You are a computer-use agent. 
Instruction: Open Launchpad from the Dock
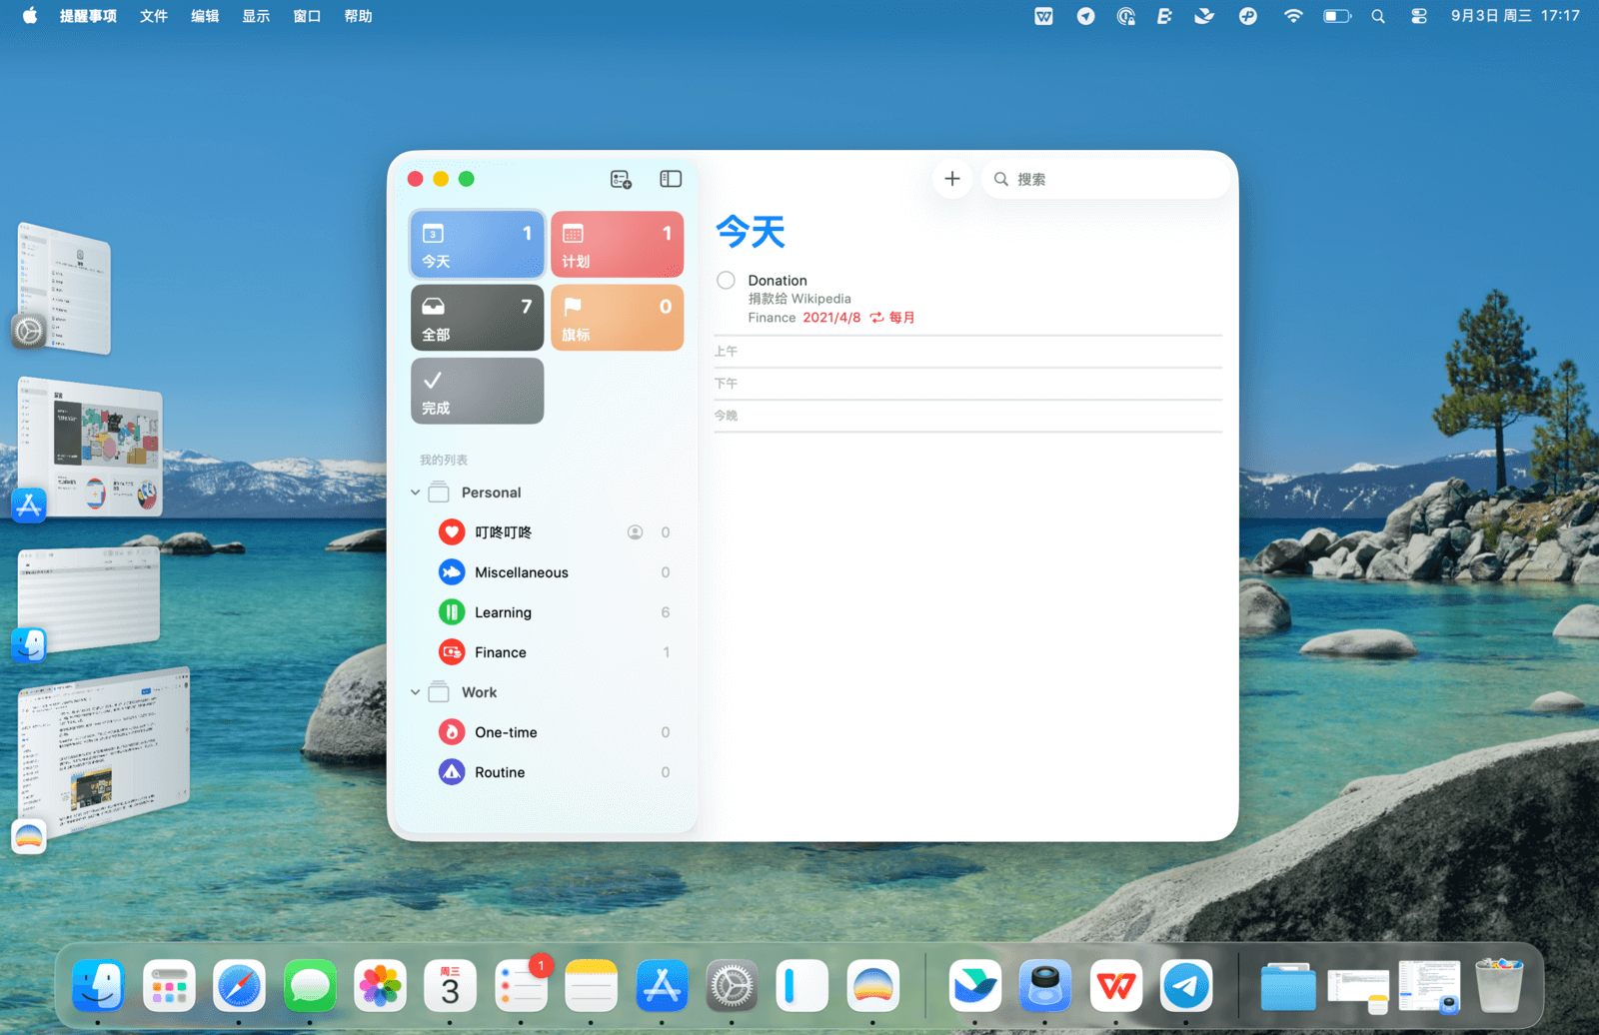coord(169,986)
